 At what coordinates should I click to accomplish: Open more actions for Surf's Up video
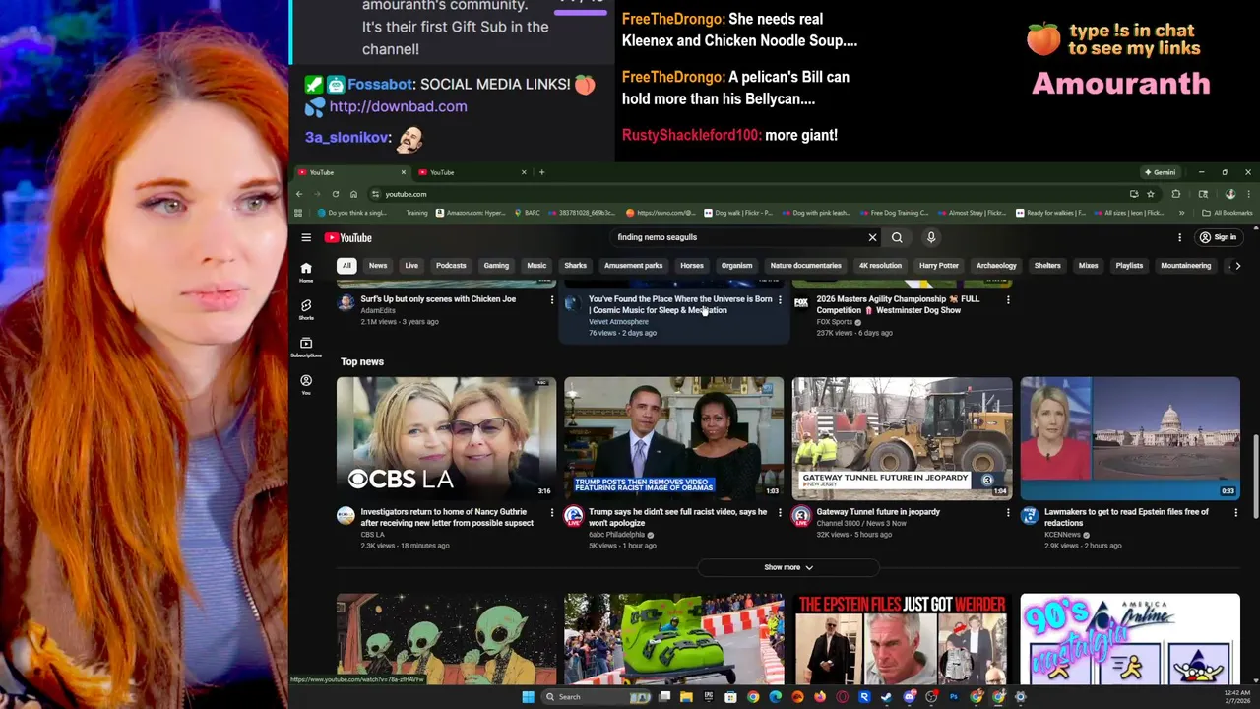tap(551, 299)
